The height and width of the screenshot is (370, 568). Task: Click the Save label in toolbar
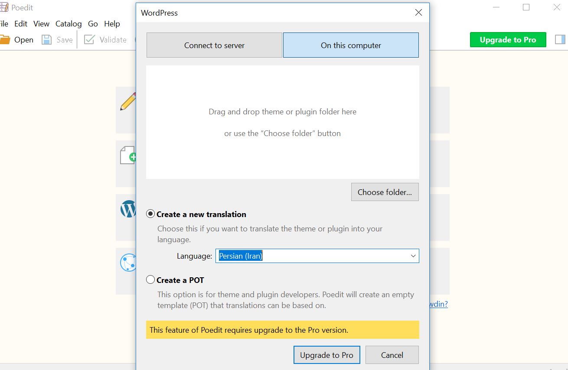pos(65,40)
